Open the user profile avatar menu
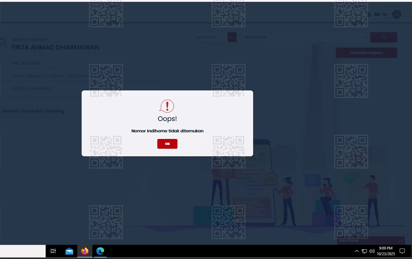412x259 pixels. (x=397, y=14)
